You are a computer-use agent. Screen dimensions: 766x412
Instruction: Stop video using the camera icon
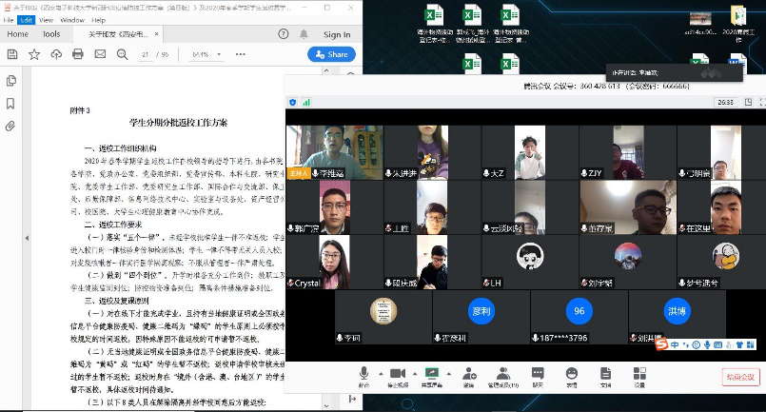tap(398, 373)
